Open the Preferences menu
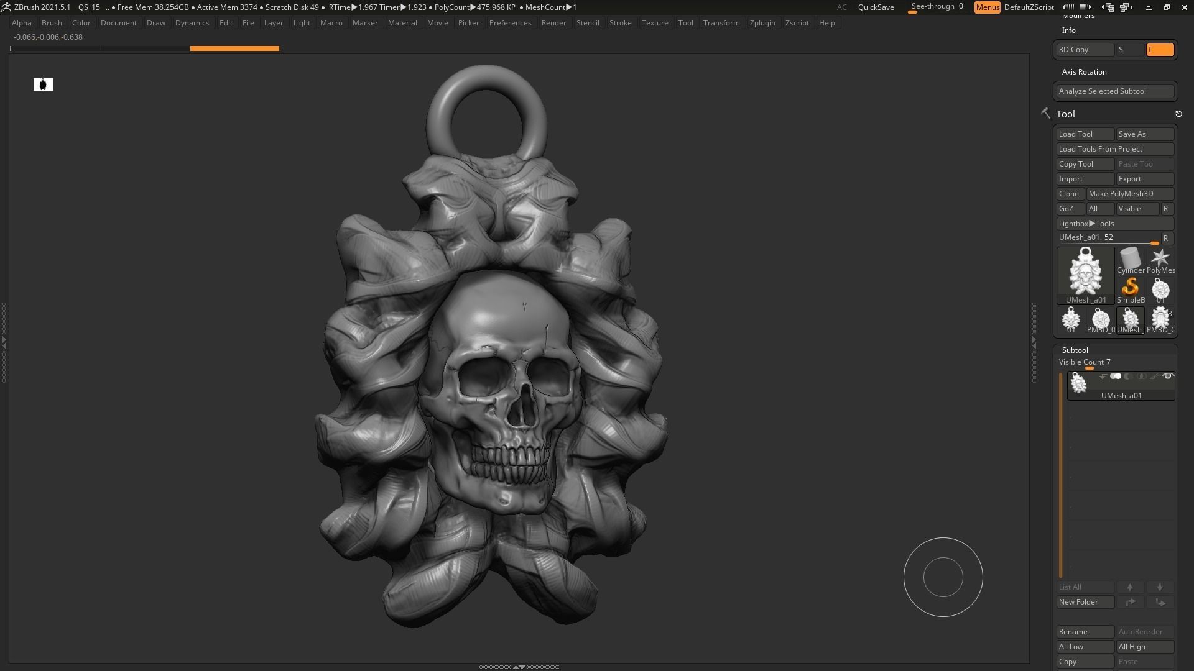The width and height of the screenshot is (1194, 671). click(x=510, y=23)
